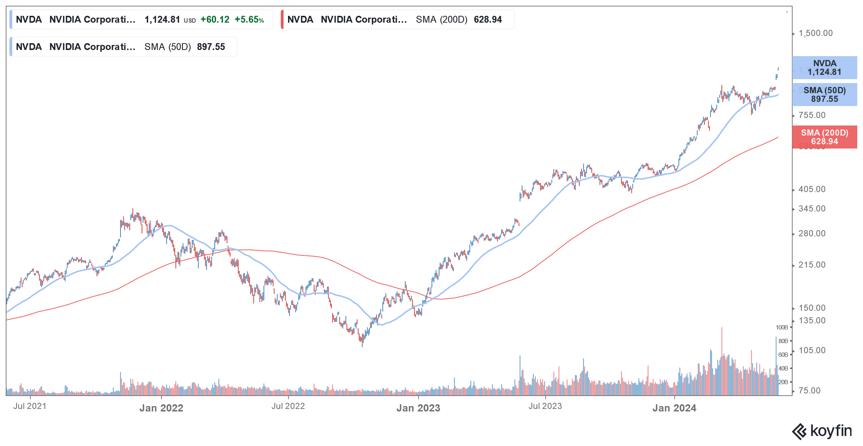This screenshot has height=446, width=863.
Task: Click the SMA (50D) legend box
Action: pyautogui.click(x=123, y=47)
